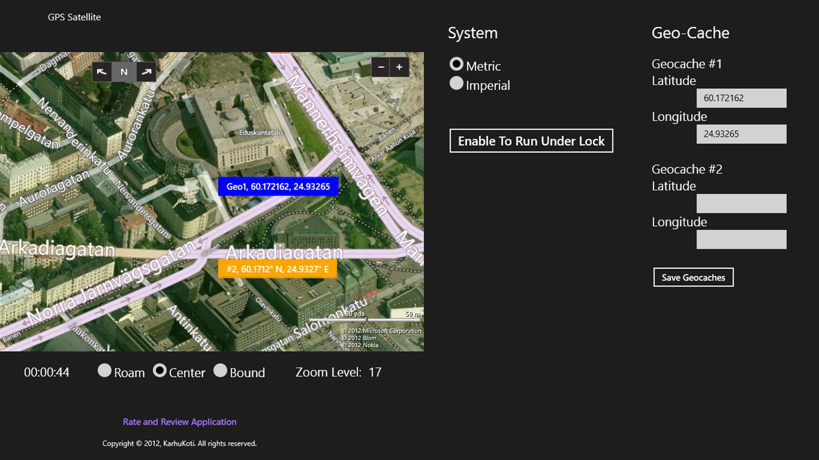Screen dimensions: 819x460
Task: Open Rate and Review Application link
Action: point(179,421)
